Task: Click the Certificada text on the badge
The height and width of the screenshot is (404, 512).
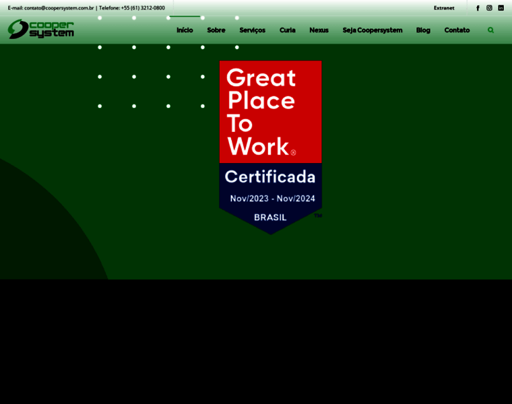Action: (x=270, y=176)
